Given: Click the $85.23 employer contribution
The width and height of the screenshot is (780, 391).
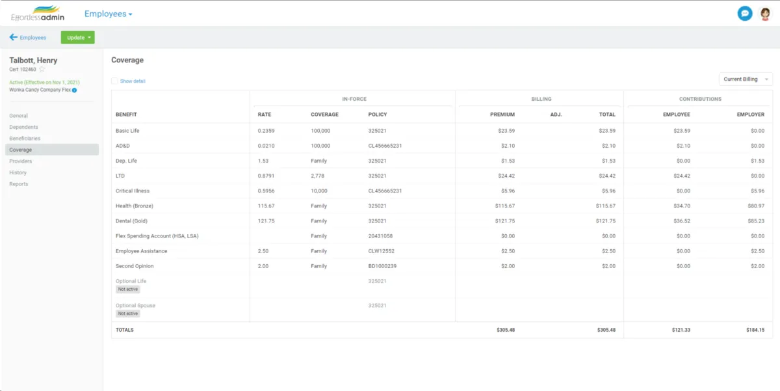Looking at the screenshot, I should 757,221.
